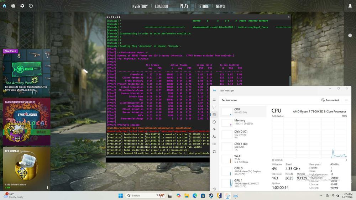356x200 pixels.
Task: Select the Memory performance entry
Action: (243, 122)
